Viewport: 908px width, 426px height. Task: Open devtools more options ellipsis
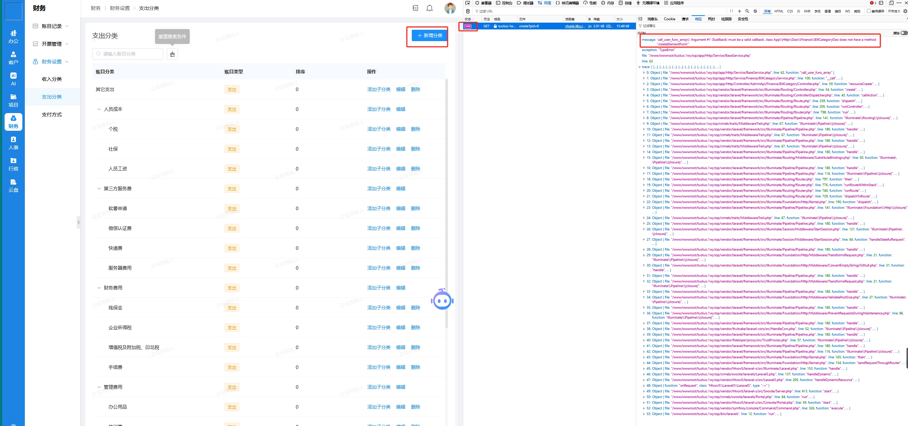click(x=899, y=3)
